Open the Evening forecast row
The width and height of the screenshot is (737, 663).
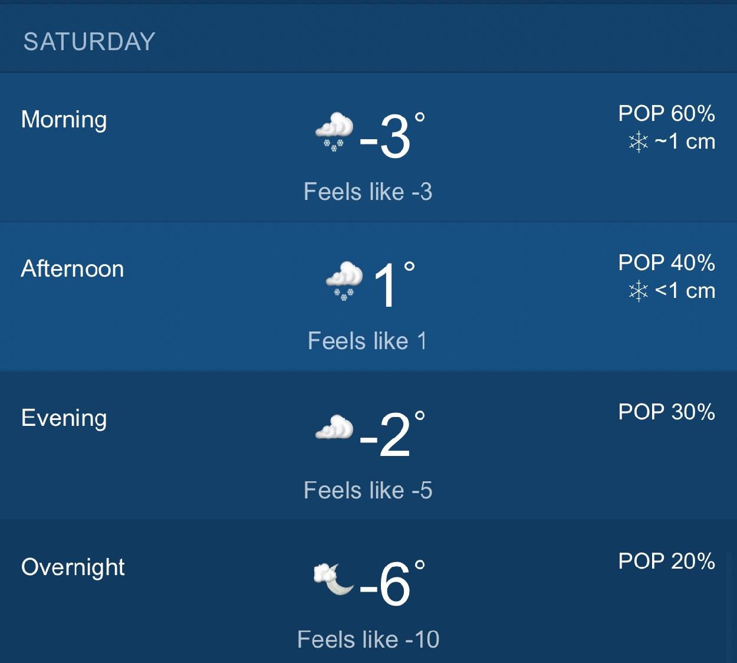368,445
